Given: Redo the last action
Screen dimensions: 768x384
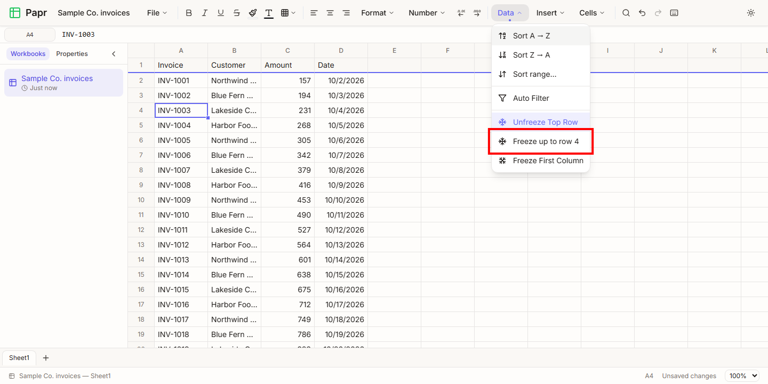Looking at the screenshot, I should 658,13.
